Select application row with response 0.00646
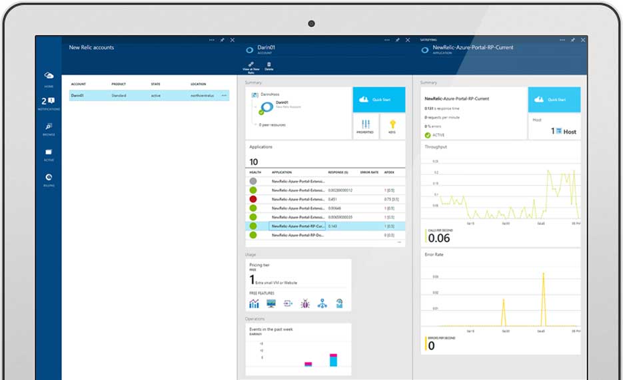 pos(325,208)
